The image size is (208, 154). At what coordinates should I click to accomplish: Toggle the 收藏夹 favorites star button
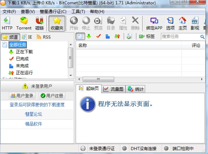click(x=57, y=23)
